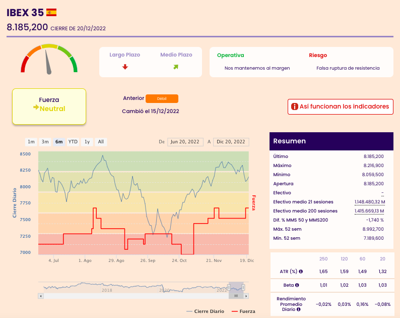Toggle Fuerza series in chart legend
The height and width of the screenshot is (318, 400).
(243, 311)
